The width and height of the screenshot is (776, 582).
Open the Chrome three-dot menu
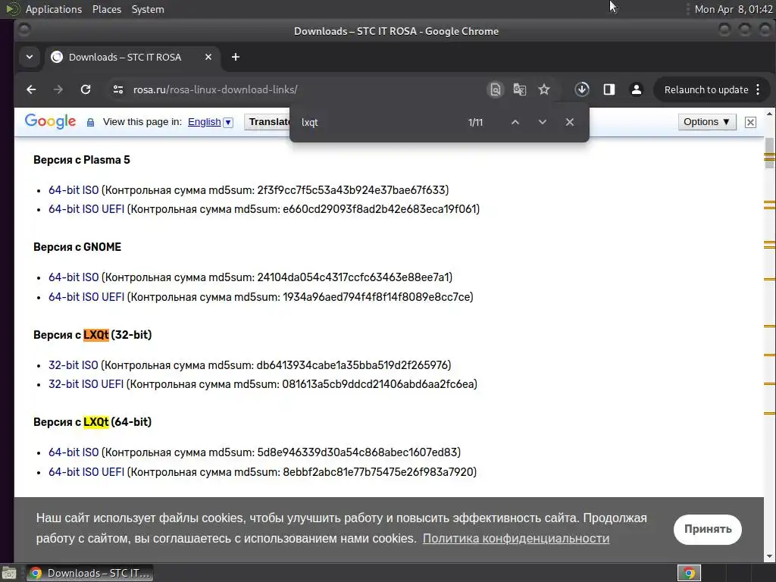tap(758, 89)
